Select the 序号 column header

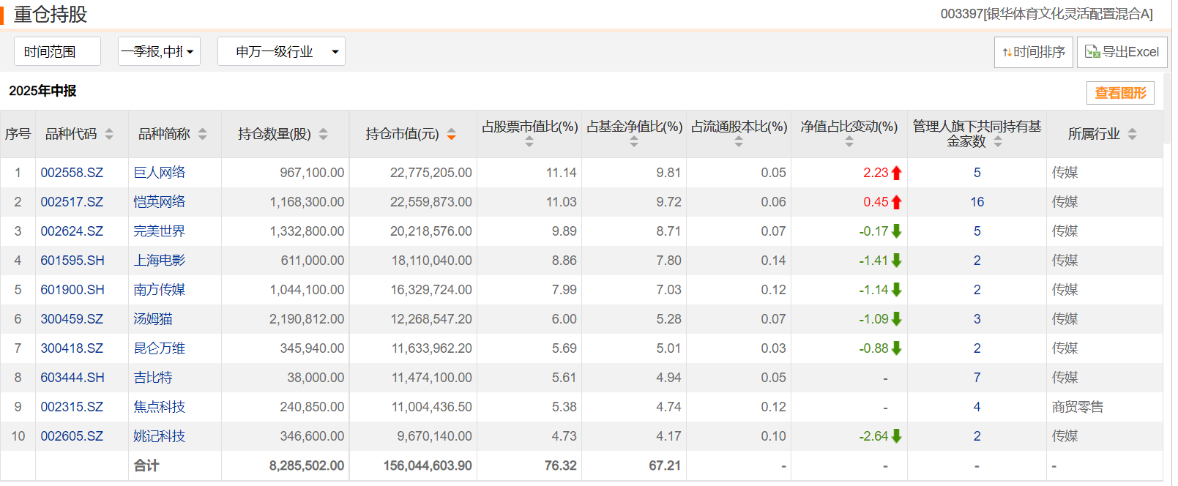[x=18, y=134]
